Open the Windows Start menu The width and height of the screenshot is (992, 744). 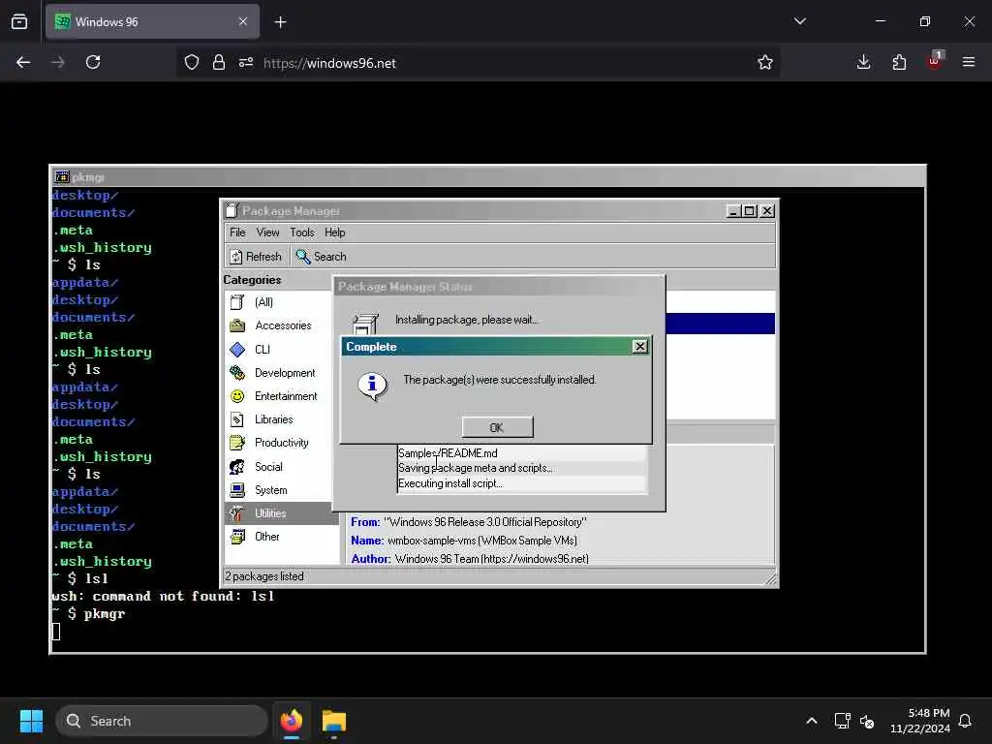[x=31, y=721]
